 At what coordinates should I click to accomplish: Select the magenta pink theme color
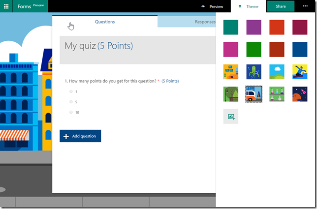tap(231, 50)
